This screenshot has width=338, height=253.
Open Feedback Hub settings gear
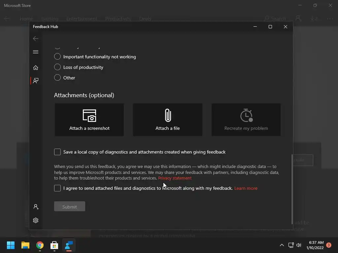(36, 220)
